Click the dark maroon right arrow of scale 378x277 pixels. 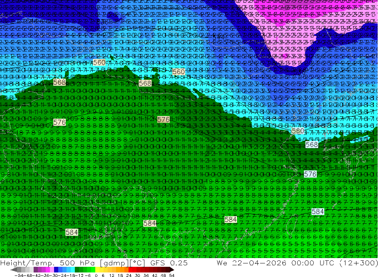[x=172, y=270]
